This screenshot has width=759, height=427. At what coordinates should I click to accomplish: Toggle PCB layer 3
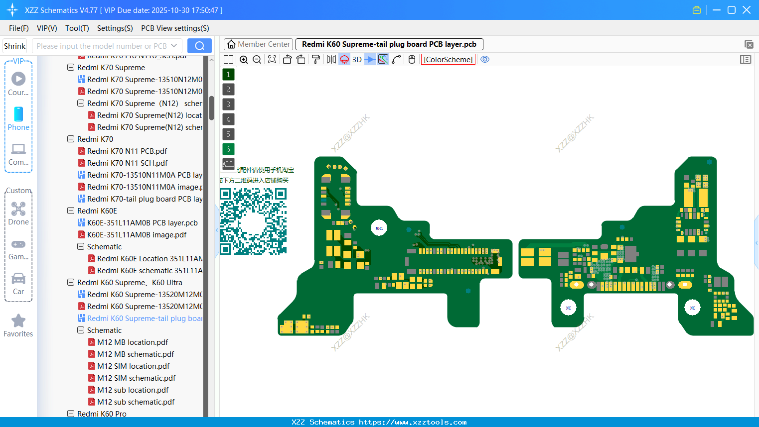pos(228,105)
